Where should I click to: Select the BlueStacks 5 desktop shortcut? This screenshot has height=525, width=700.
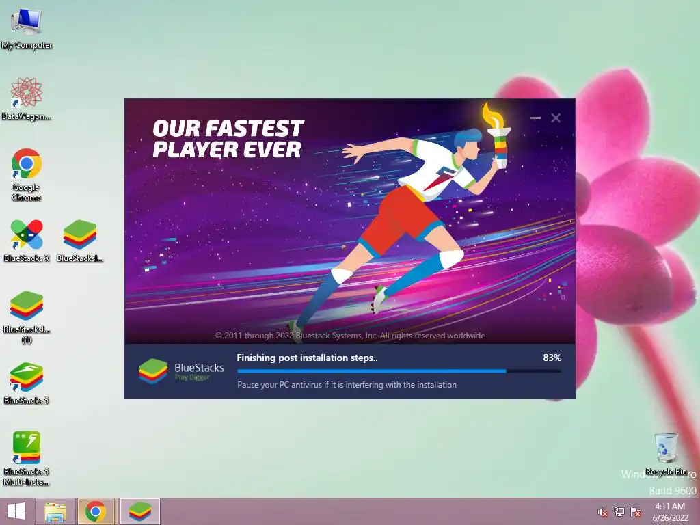point(27,383)
